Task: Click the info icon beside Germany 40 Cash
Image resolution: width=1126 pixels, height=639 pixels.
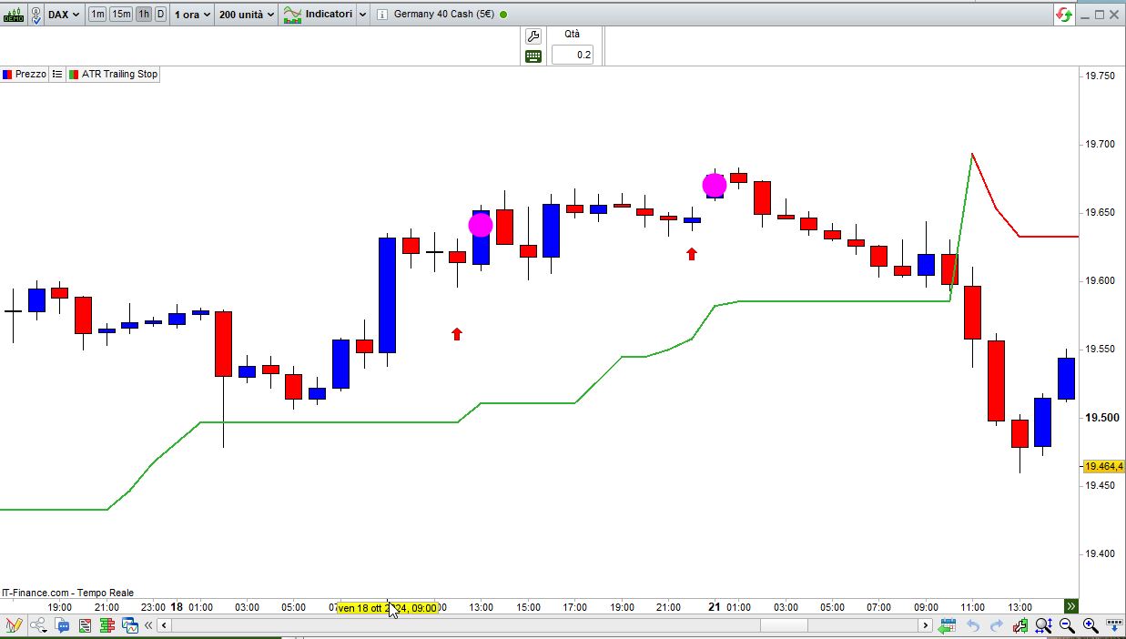Action: click(381, 15)
